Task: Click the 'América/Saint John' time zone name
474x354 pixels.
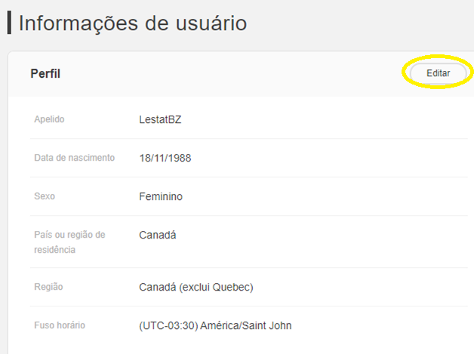Action: (247, 325)
